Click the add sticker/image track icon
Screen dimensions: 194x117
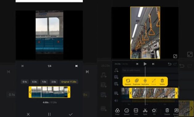click(x=116, y=84)
